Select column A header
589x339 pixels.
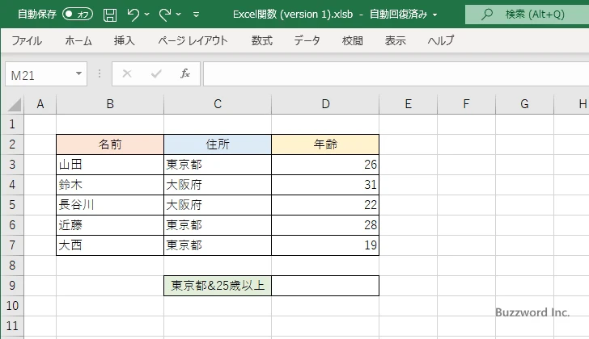coord(40,104)
